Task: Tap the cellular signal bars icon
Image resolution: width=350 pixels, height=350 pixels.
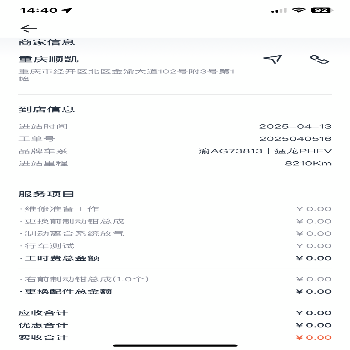Action: (279, 10)
